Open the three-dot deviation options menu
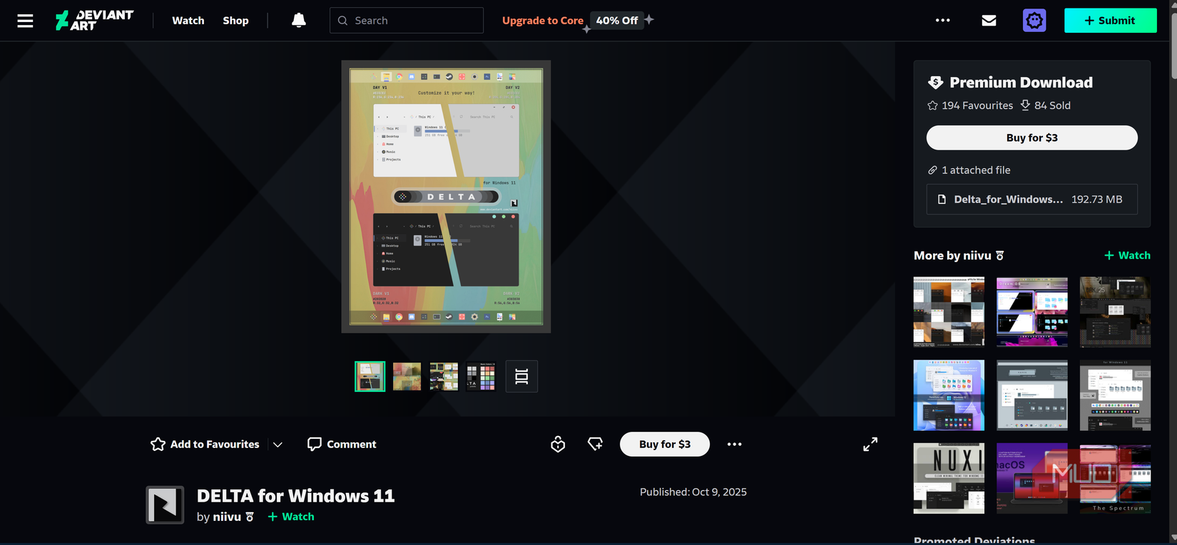 (x=734, y=444)
